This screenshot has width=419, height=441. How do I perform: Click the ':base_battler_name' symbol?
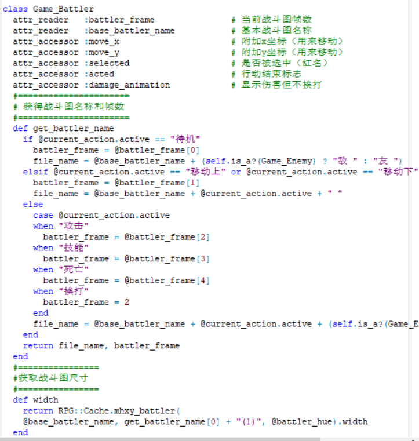pyautogui.click(x=129, y=31)
